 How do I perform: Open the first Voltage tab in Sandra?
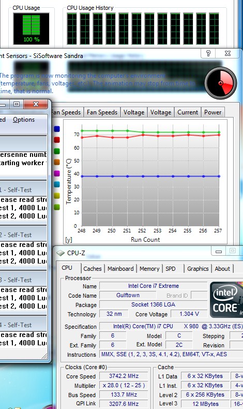coord(133,112)
